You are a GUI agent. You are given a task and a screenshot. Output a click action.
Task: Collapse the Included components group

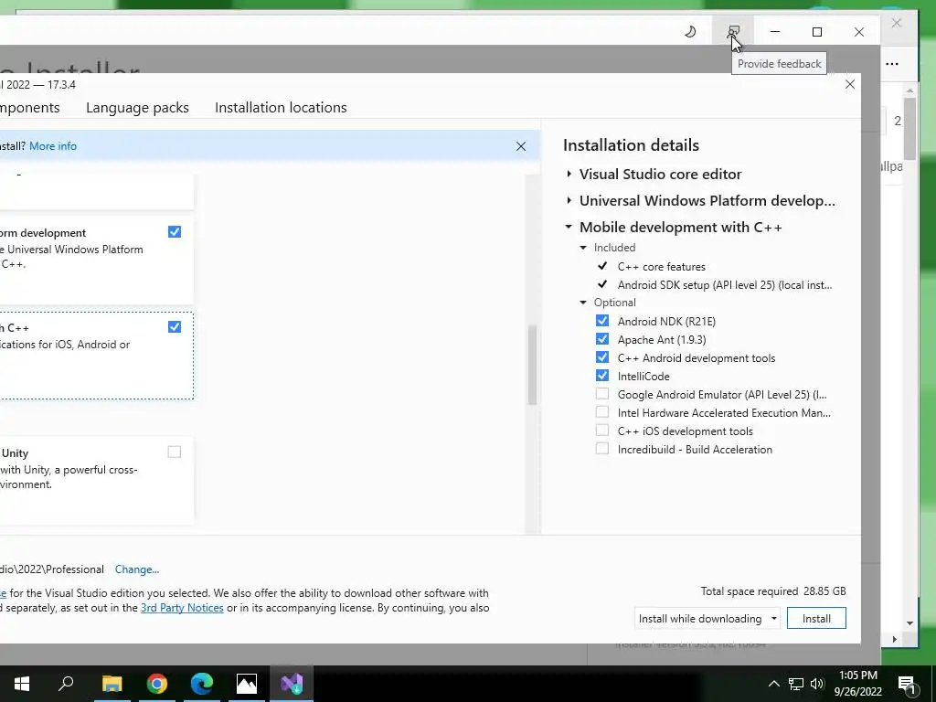click(x=583, y=248)
